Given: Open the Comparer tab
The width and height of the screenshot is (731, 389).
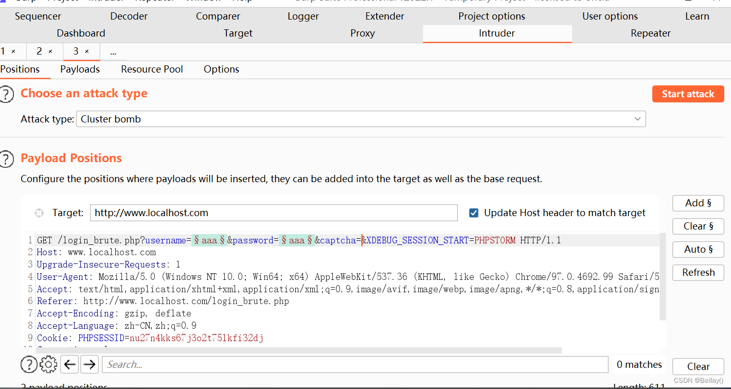Looking at the screenshot, I should point(218,16).
